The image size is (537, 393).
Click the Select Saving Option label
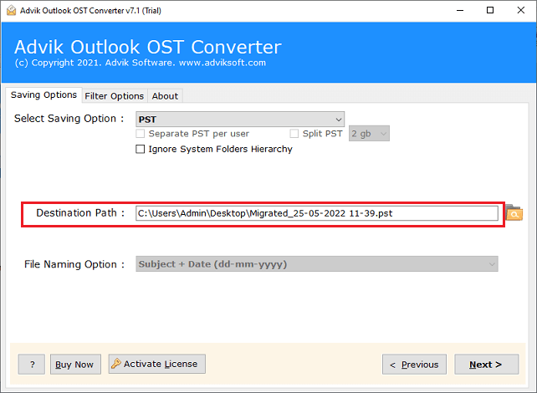pyautogui.click(x=69, y=119)
